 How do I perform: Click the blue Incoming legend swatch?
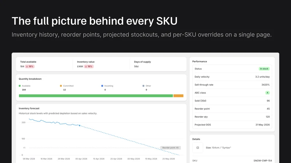(102, 86)
